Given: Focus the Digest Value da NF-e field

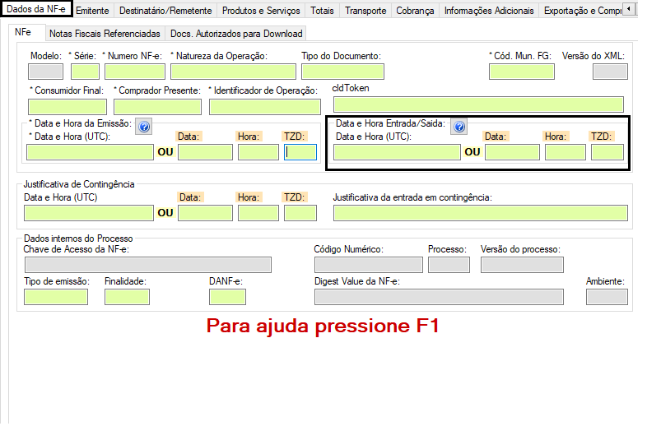Looking at the screenshot, I should pos(439,297).
